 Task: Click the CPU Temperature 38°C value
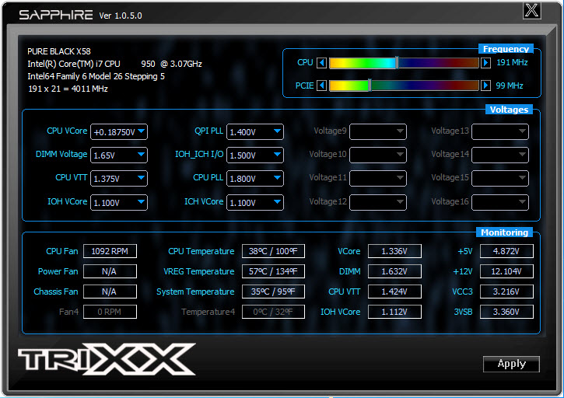(x=273, y=251)
